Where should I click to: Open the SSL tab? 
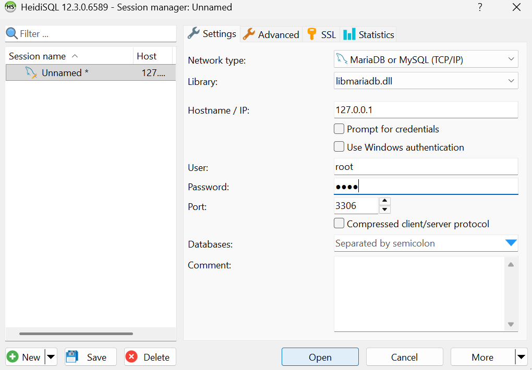(x=321, y=34)
